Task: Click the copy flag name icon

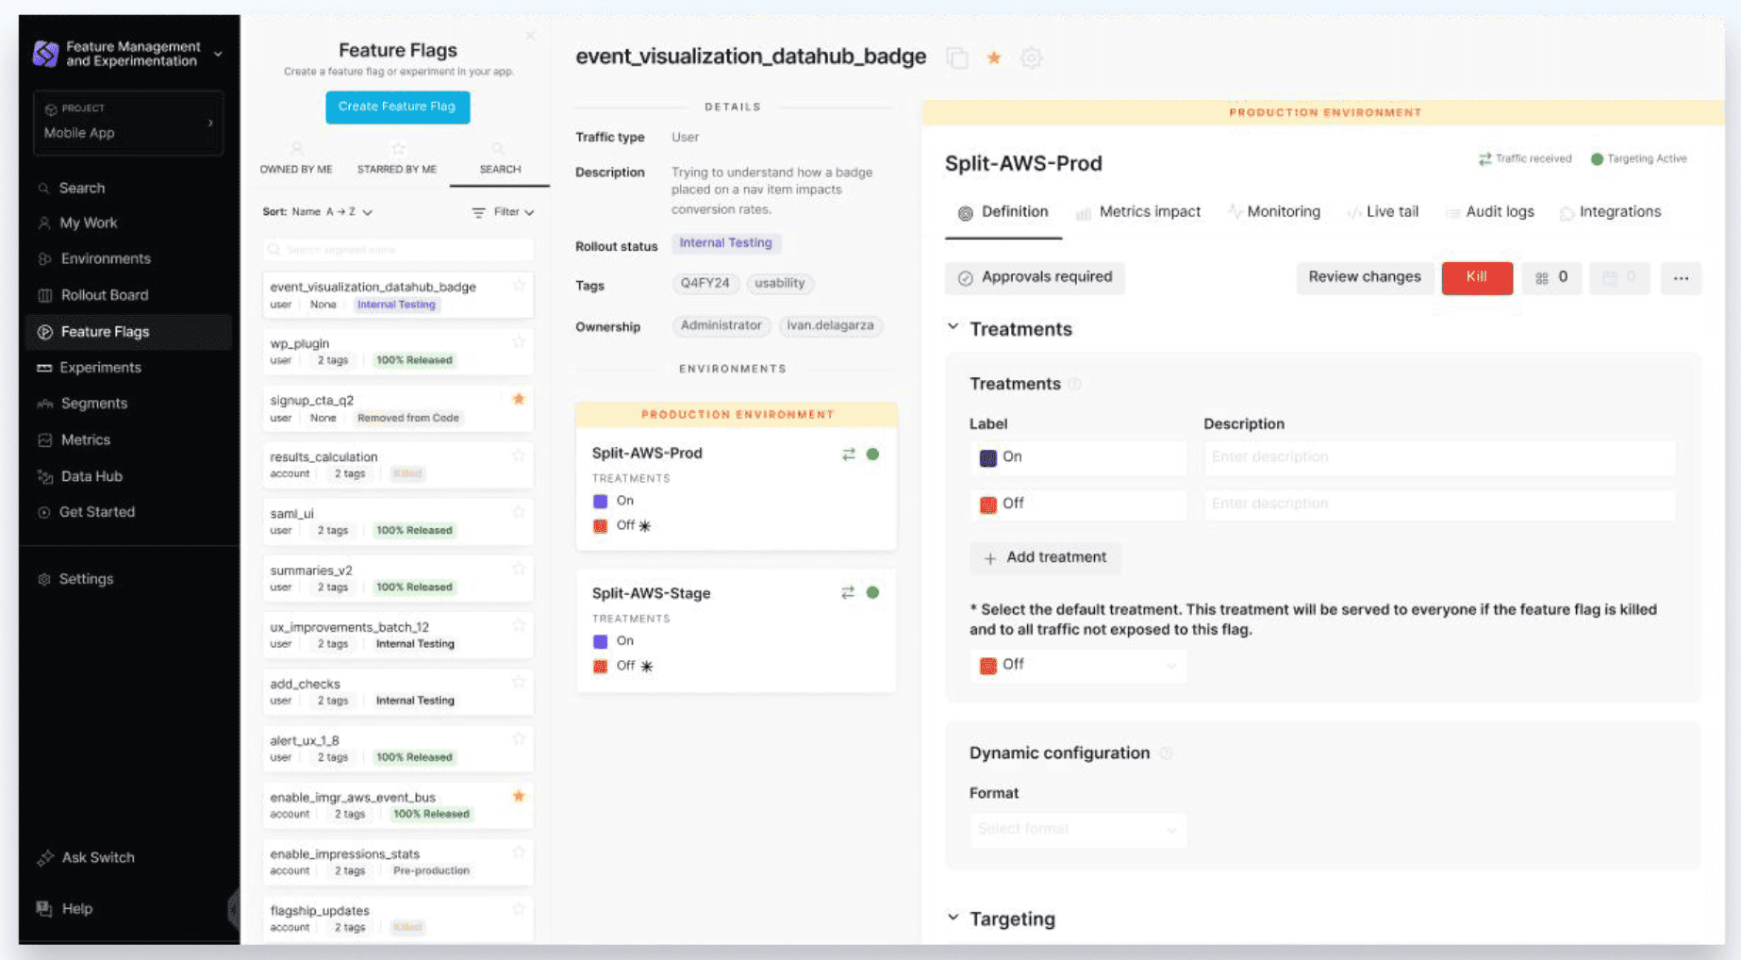Action: (957, 58)
